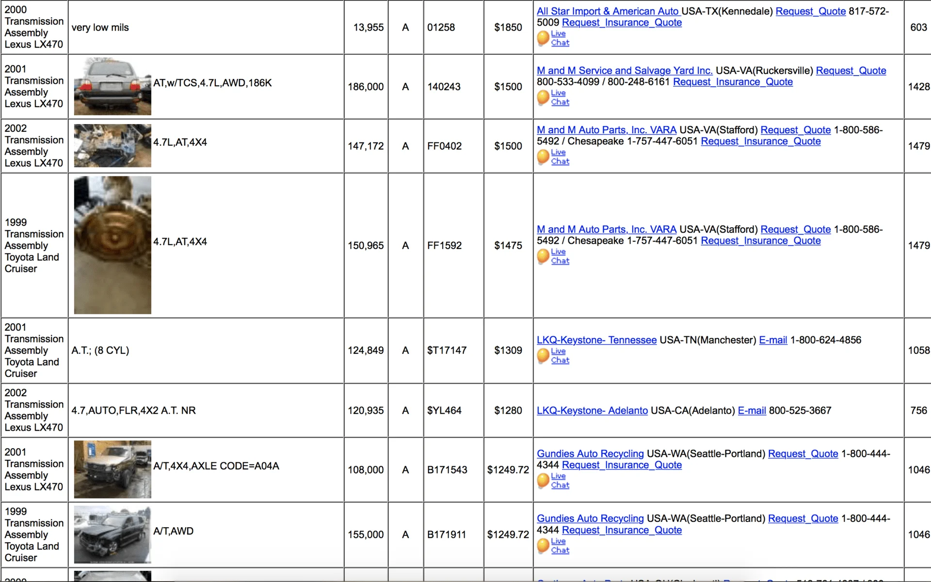The image size is (931, 582).
Task: Open Live Chat icon for All Star Import
Action: click(x=553, y=38)
